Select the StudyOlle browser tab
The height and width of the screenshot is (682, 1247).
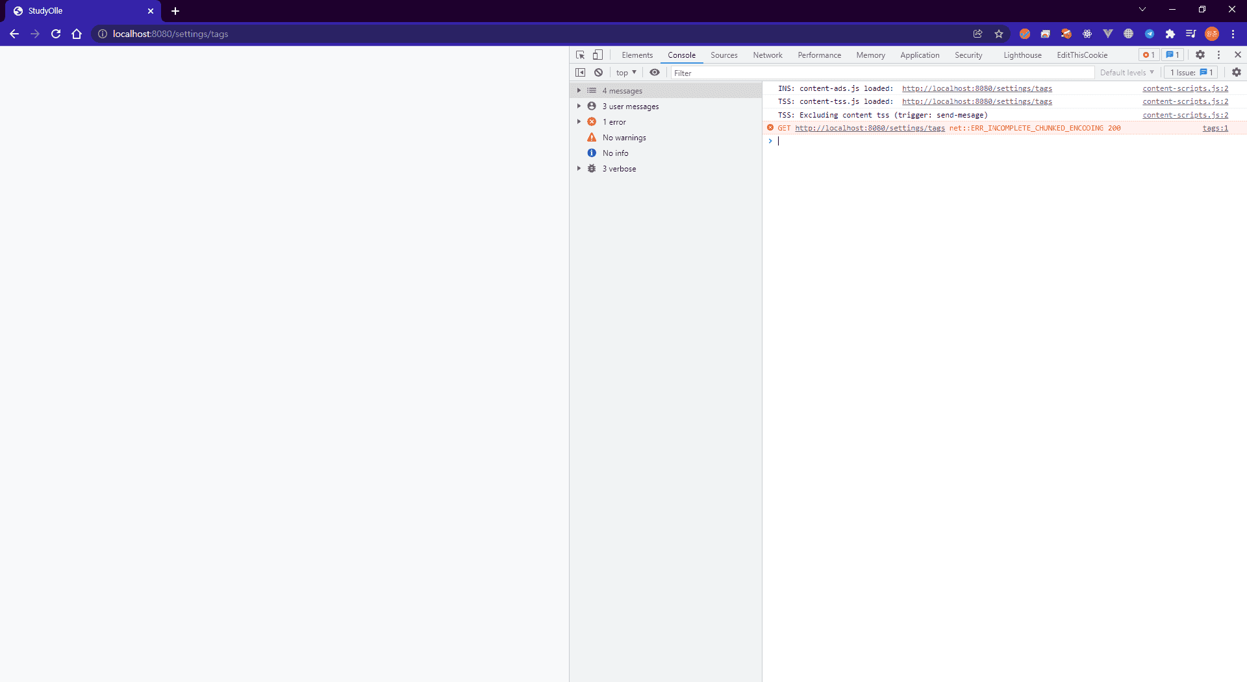tap(83, 11)
